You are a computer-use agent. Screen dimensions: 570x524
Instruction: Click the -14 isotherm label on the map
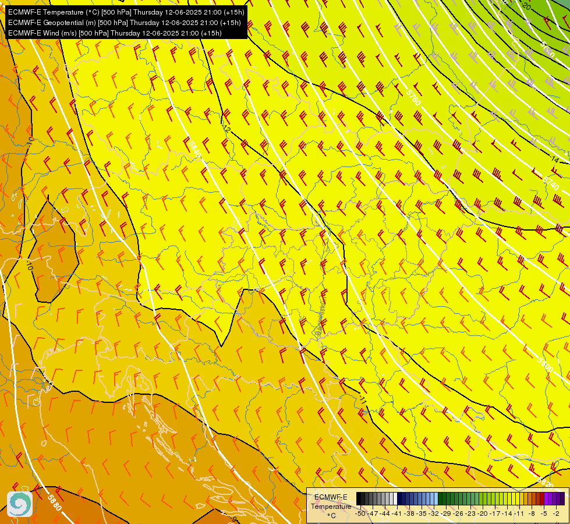point(554,159)
